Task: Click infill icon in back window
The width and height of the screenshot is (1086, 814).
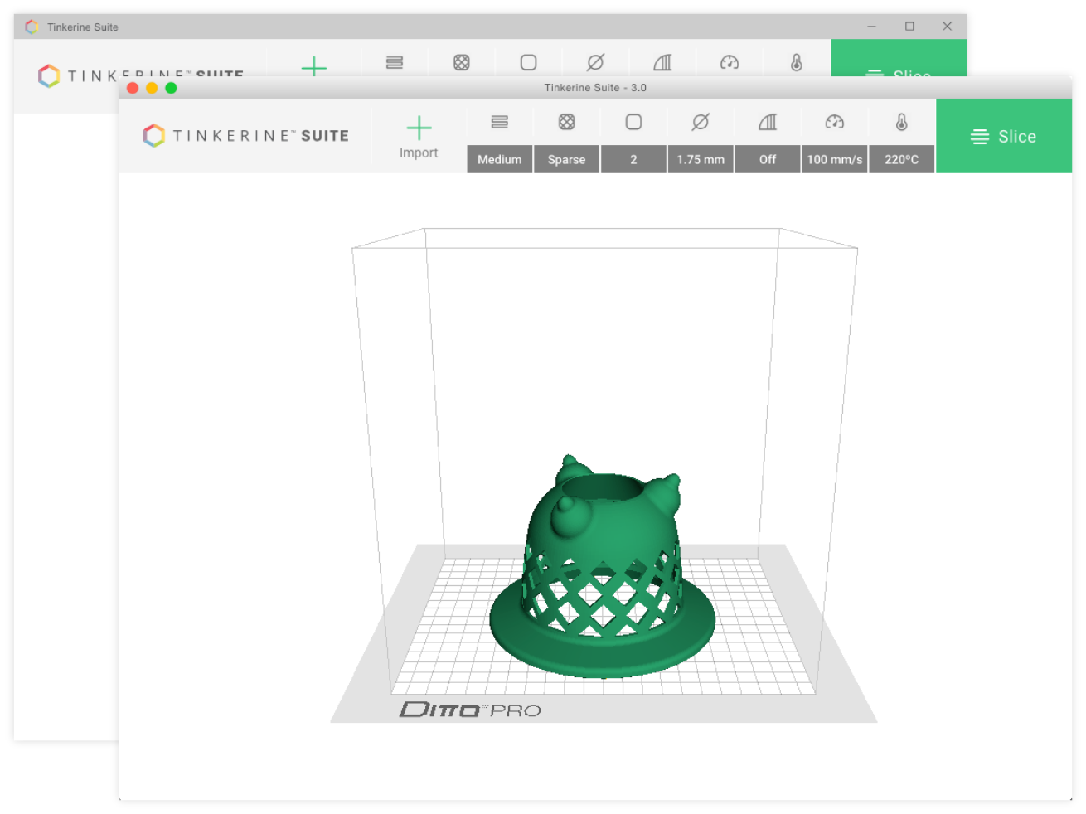Action: coord(462,62)
